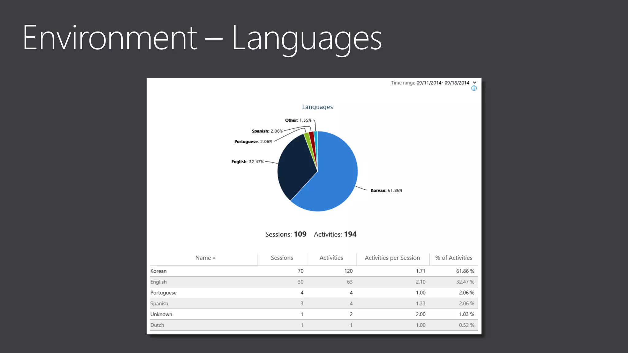
Task: Click the 61.86 % table cell
Action: (x=465, y=271)
